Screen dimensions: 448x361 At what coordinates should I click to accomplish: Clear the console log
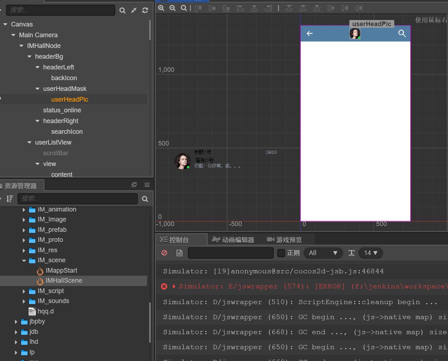click(x=164, y=253)
